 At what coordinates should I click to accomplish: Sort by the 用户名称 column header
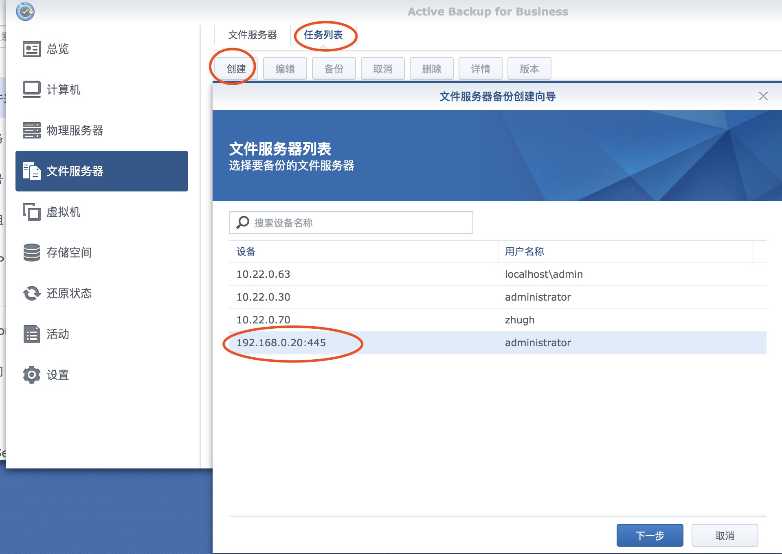[625, 252]
